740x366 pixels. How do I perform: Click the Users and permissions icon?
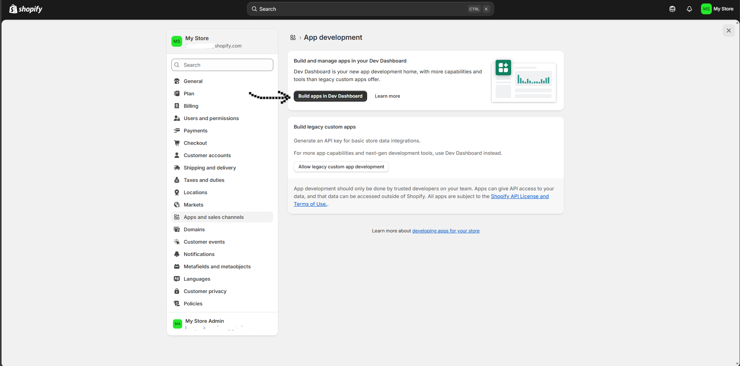pos(177,118)
